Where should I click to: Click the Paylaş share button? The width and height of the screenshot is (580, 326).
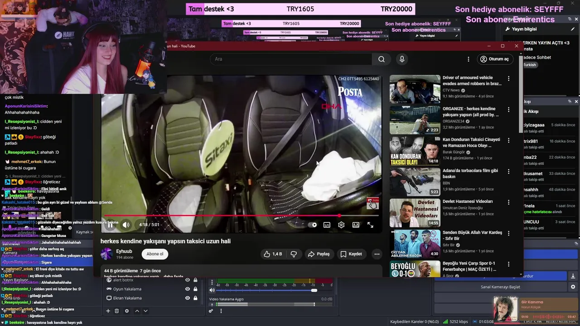(x=319, y=254)
